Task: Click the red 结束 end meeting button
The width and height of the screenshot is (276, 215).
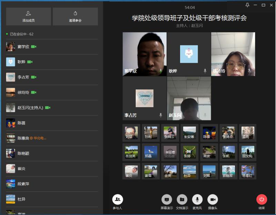Action: pos(262,200)
